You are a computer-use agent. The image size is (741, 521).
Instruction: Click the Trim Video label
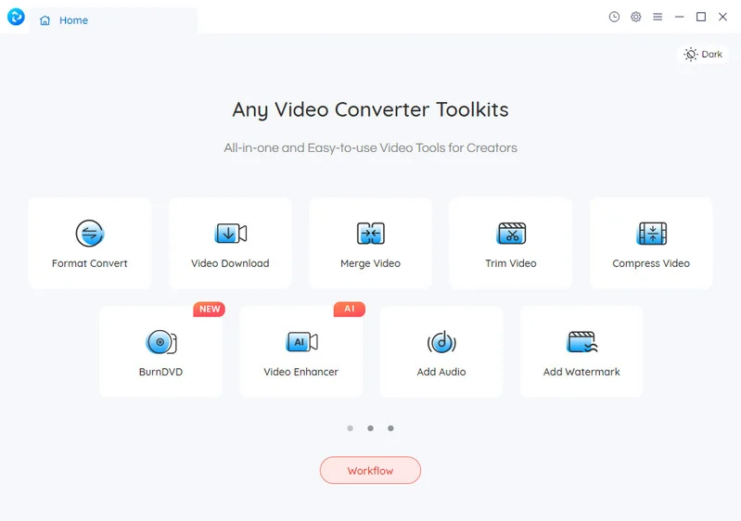[x=511, y=263]
